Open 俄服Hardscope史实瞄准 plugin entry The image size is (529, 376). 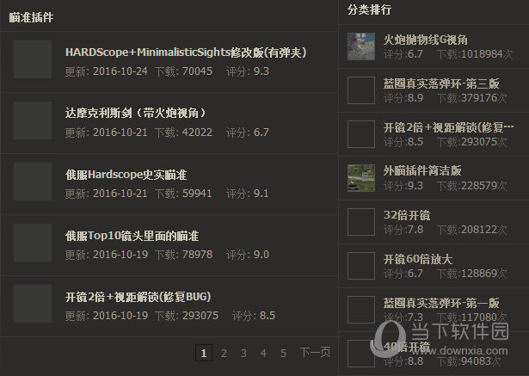click(x=132, y=175)
